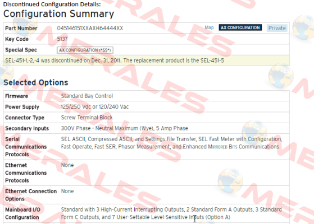Click the Serial Communications Protocols label
The image size is (314, 224).
[26, 147]
